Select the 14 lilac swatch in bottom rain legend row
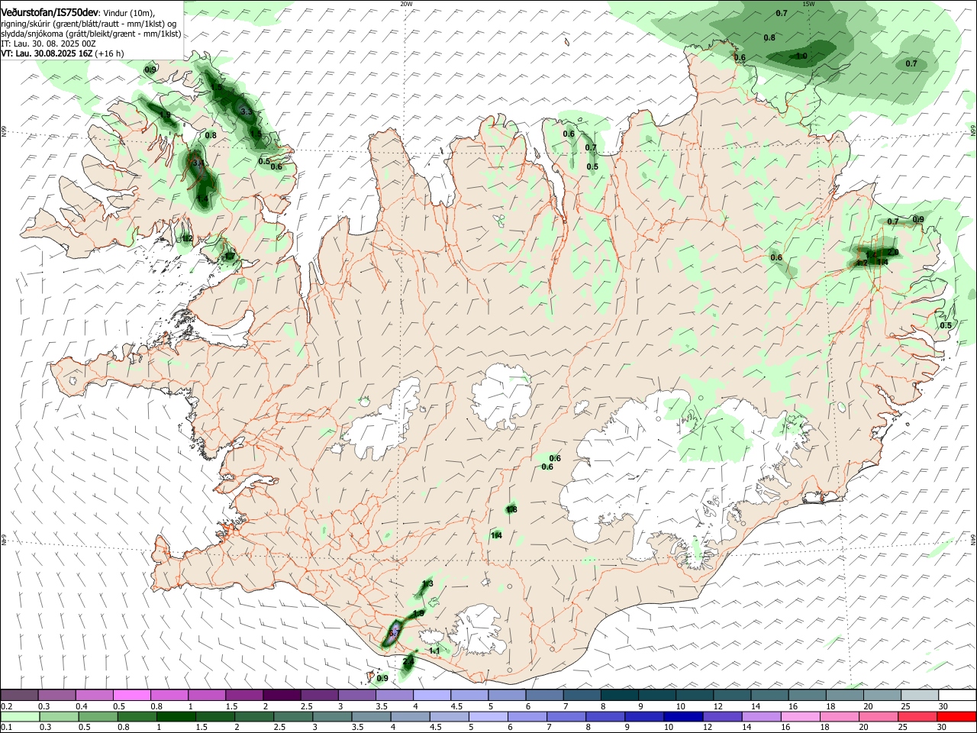Image resolution: width=977 pixels, height=733 pixels. point(760,717)
